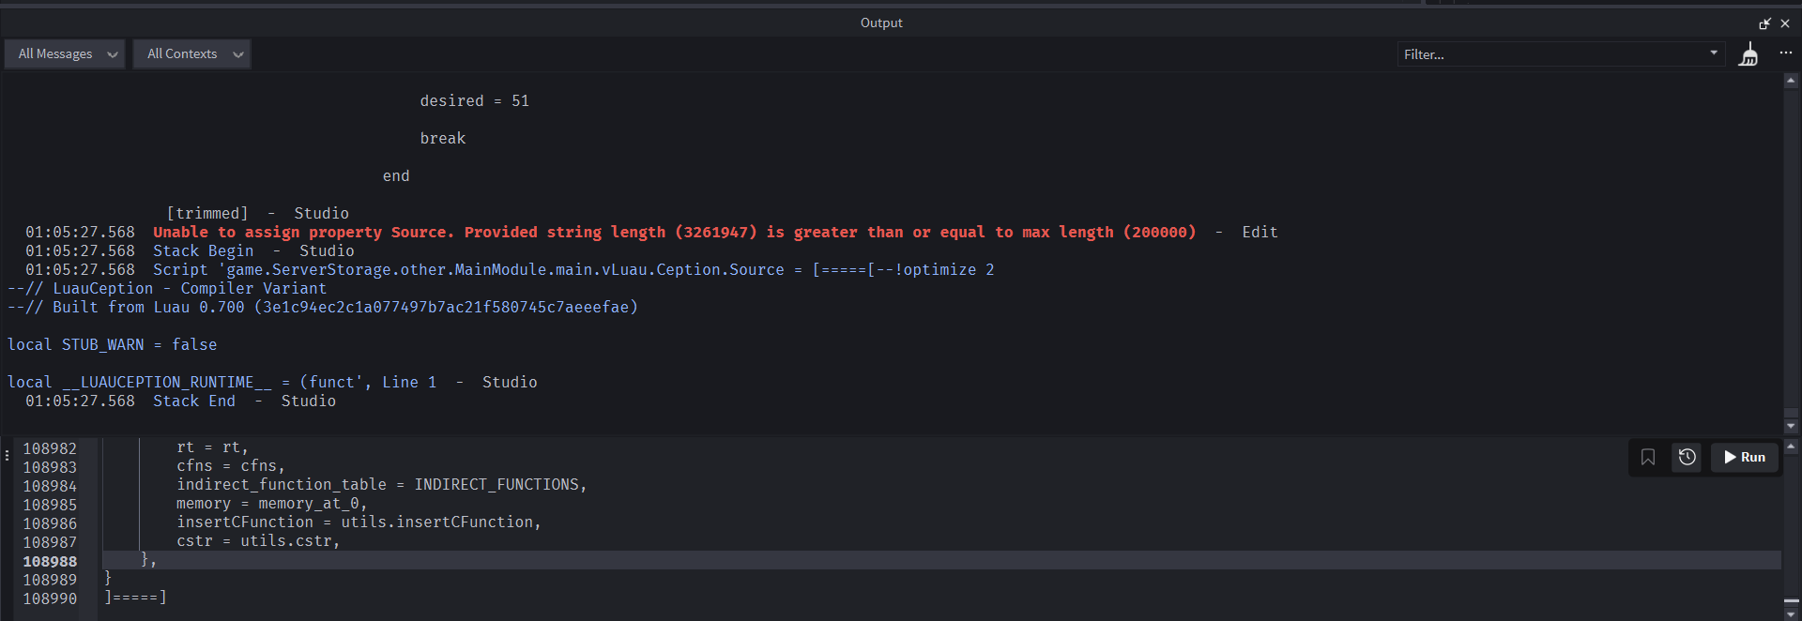Image resolution: width=1802 pixels, height=621 pixels.
Task: Click code 'cstr = utils.cstr,'
Action: 258,540
